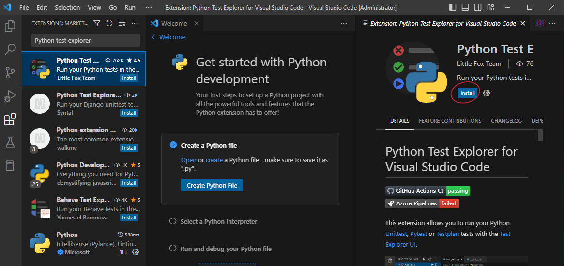Open the View menu
The image size is (564, 266).
coord(94,7)
